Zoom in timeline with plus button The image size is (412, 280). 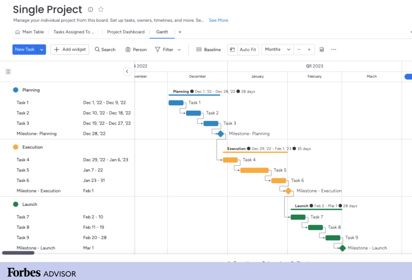coord(309,50)
